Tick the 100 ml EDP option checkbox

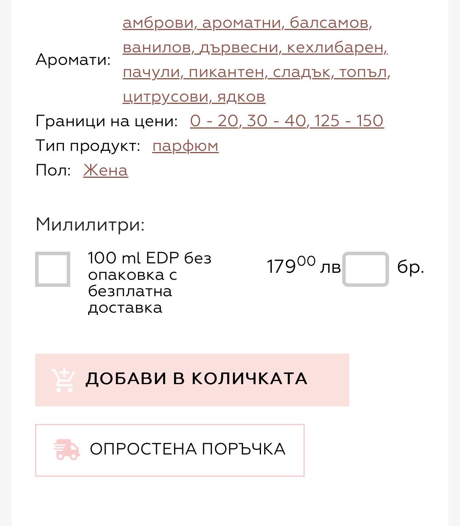click(53, 269)
